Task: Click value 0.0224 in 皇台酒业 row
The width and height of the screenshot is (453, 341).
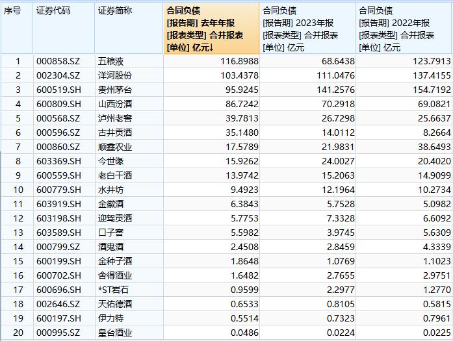Action: pyautogui.click(x=341, y=333)
